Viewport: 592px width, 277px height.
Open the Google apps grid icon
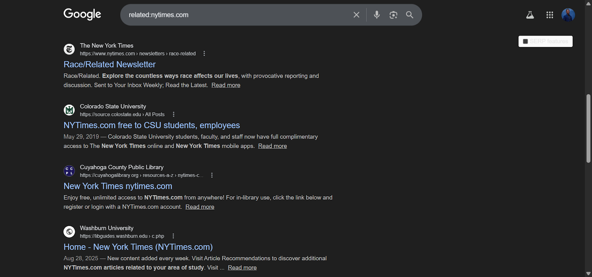[x=550, y=15]
